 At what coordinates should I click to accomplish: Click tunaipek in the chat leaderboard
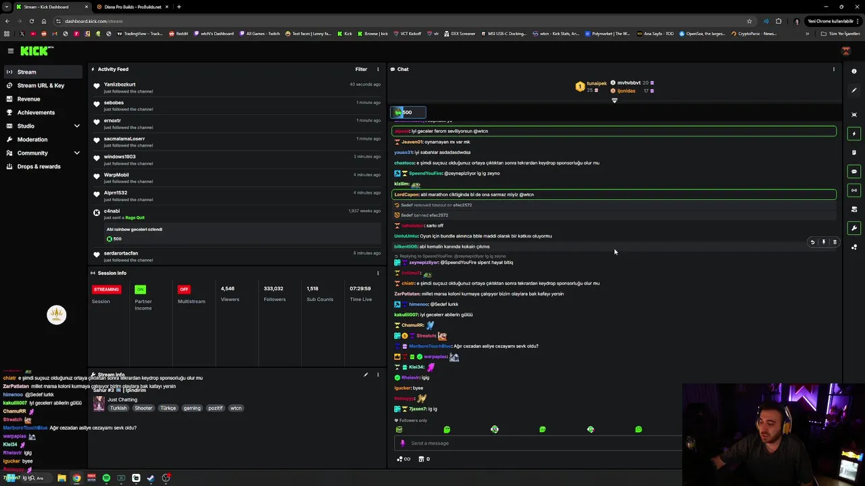click(597, 83)
